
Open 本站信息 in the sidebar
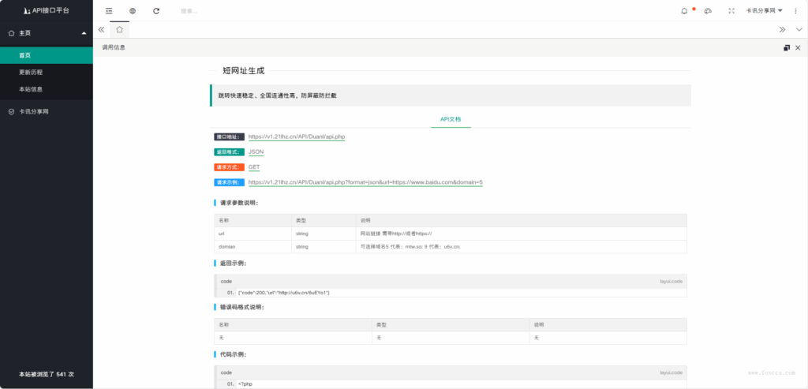[x=47, y=89]
